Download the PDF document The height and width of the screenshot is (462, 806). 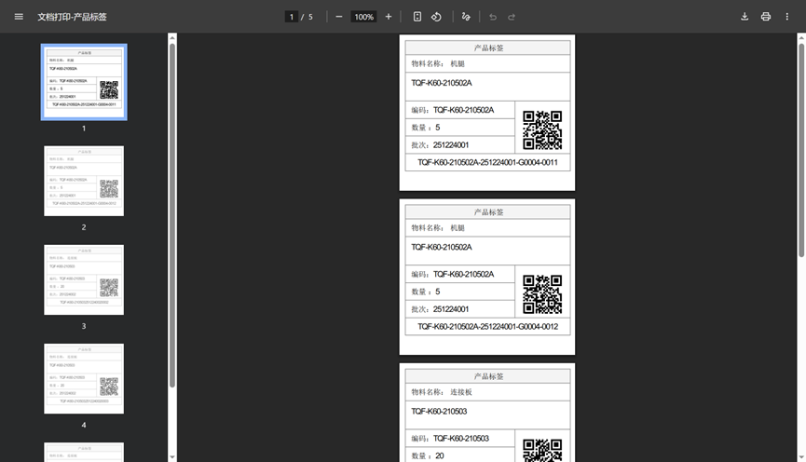click(745, 17)
